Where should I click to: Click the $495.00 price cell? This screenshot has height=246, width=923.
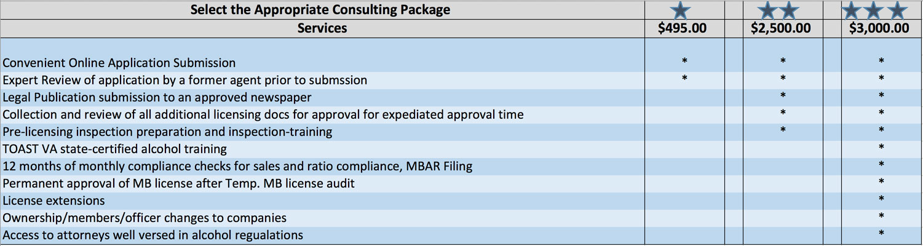[682, 28]
